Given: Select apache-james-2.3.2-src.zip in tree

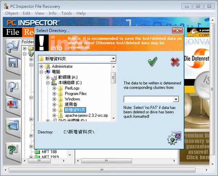Looking at the screenshot, I should click(x=86, y=116).
